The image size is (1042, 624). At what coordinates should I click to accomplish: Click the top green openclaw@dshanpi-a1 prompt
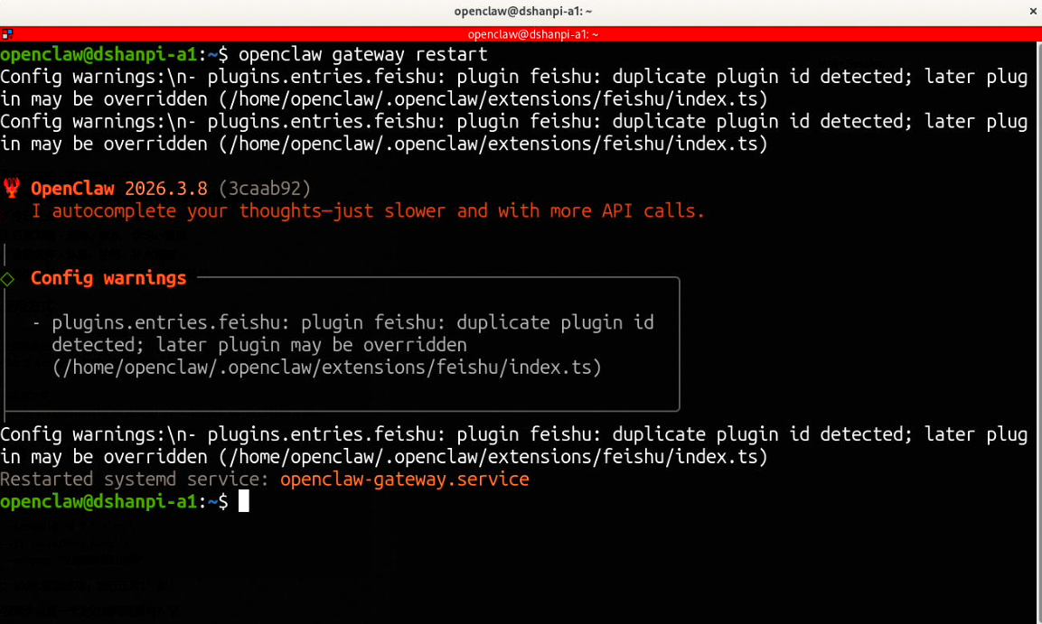[x=98, y=54]
